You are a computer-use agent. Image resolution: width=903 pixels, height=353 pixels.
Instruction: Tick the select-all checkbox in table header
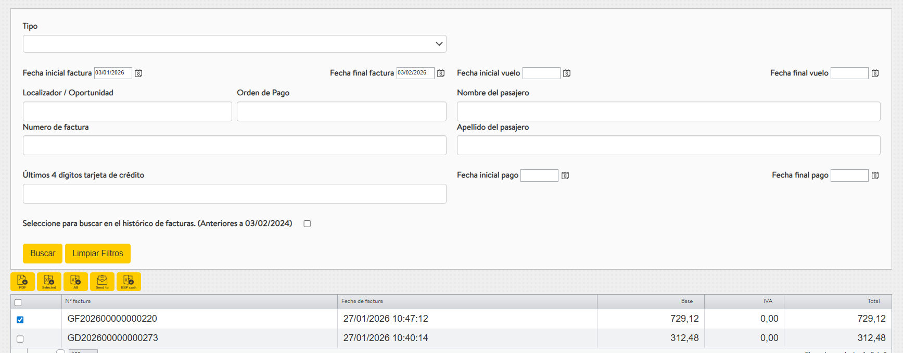pos(18,302)
